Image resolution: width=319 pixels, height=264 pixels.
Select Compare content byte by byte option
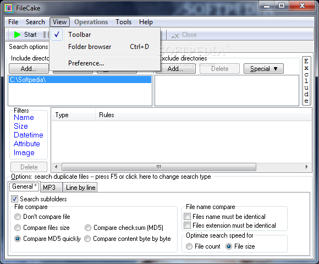pos(87,239)
